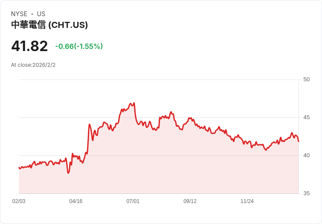
Task: Select the 02/03 date on the time axis
Action: (19, 201)
